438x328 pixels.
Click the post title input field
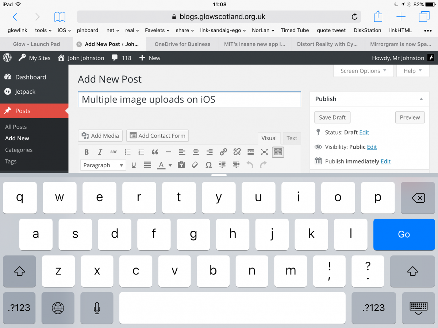[189, 99]
